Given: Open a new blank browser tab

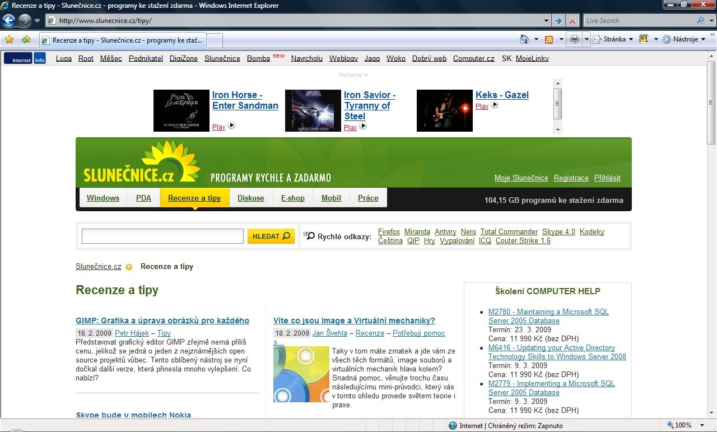Looking at the screenshot, I should pyautogui.click(x=215, y=40).
